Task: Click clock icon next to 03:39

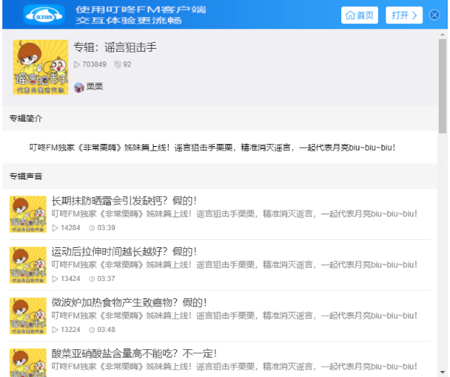Action: (92, 228)
